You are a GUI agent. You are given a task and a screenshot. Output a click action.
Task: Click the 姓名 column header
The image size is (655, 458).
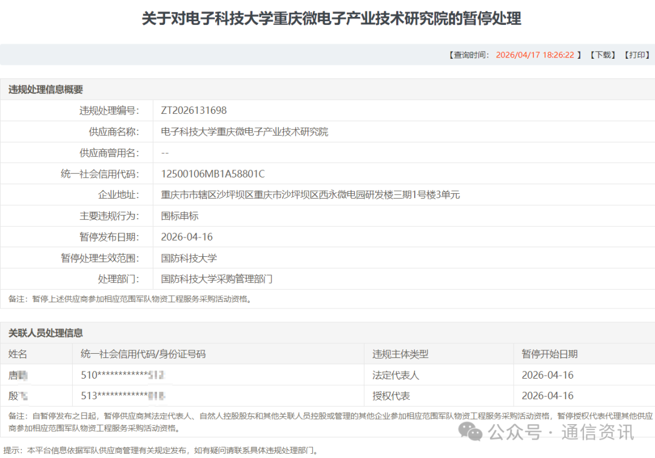[x=18, y=354]
